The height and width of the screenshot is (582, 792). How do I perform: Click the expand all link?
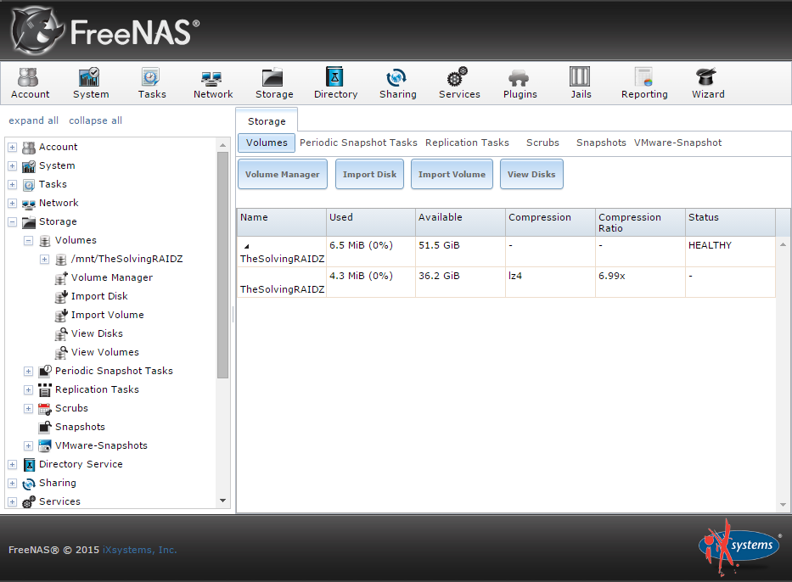point(33,120)
